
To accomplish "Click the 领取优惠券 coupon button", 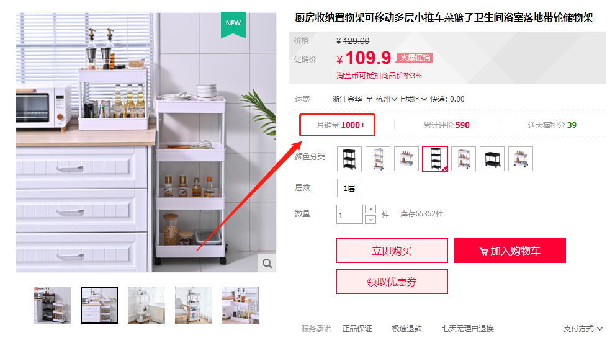I will click(x=392, y=282).
